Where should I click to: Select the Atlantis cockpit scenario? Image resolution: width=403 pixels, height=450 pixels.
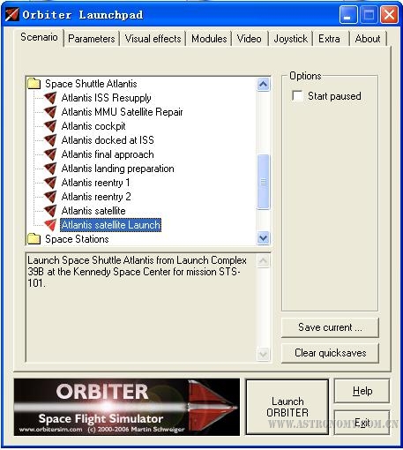pyautogui.click(x=93, y=126)
